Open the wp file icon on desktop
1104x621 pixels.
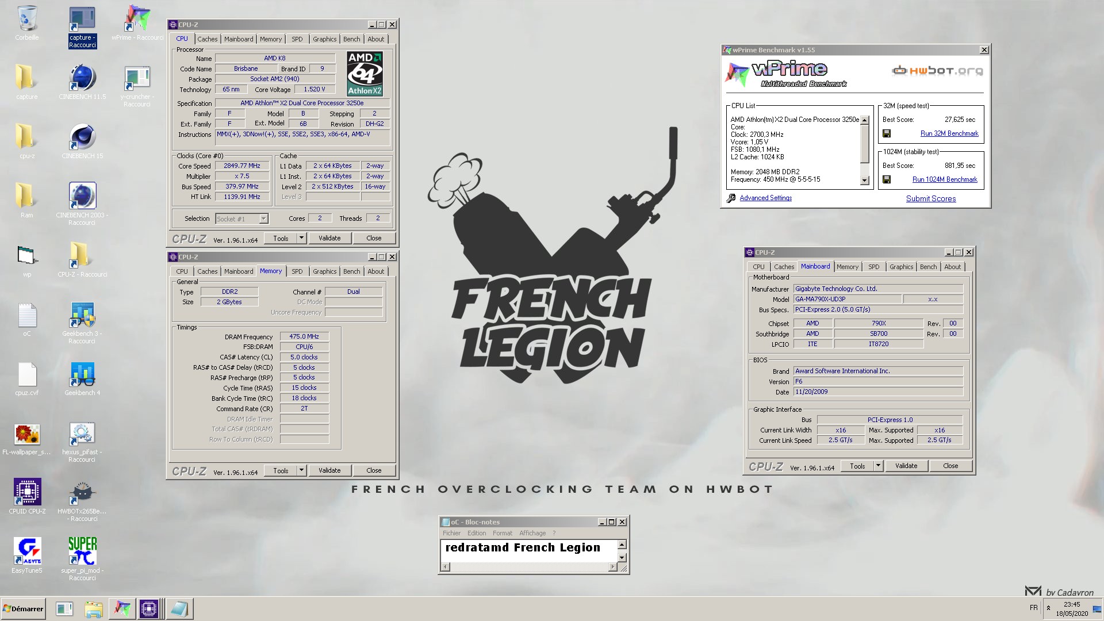pyautogui.click(x=27, y=260)
